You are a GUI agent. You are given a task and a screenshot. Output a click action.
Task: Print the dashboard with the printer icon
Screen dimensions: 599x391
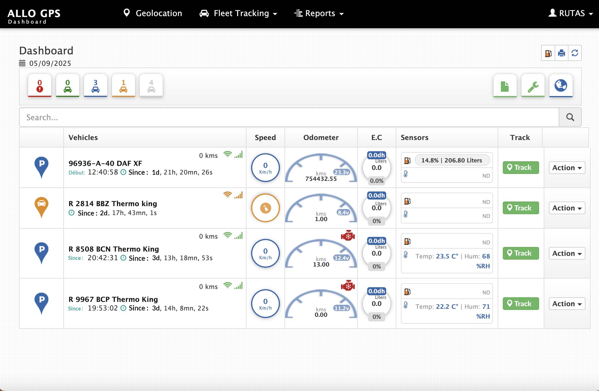pyautogui.click(x=561, y=53)
